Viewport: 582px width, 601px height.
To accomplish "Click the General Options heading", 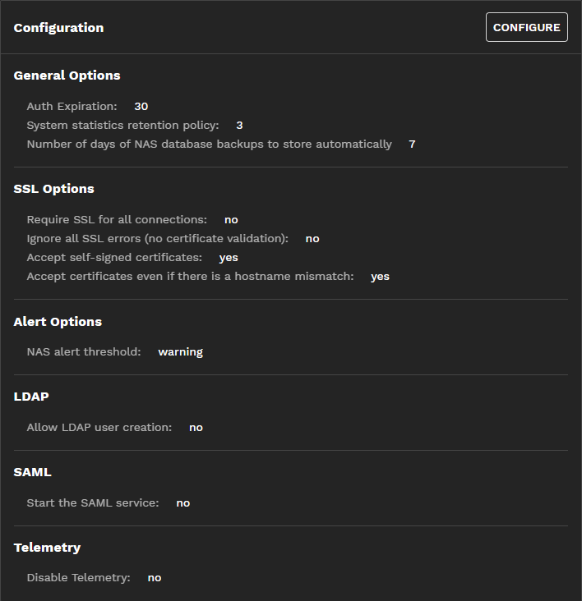I will point(67,76).
